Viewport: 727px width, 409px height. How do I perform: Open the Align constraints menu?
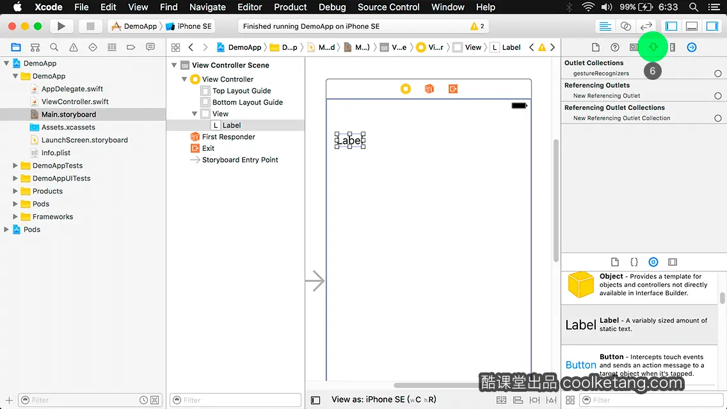[x=518, y=400]
